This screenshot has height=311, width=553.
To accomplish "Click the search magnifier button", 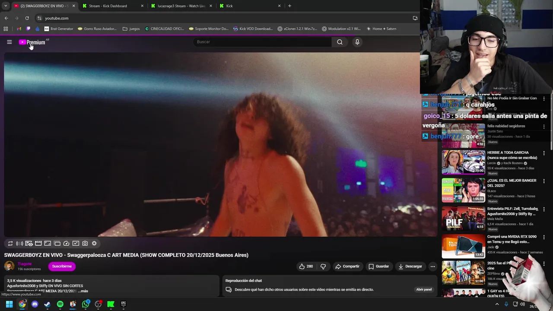I will [x=340, y=42].
